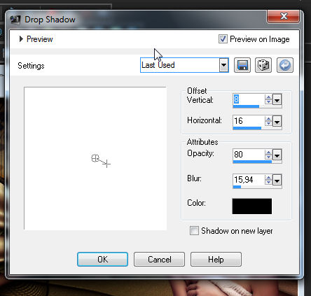The width and height of the screenshot is (311, 296).
Task: Toggle the Preview on Image checkbox
Action: 223,39
